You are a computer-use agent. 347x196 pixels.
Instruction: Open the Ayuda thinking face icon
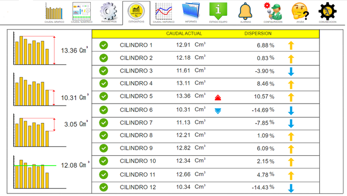point(300,11)
